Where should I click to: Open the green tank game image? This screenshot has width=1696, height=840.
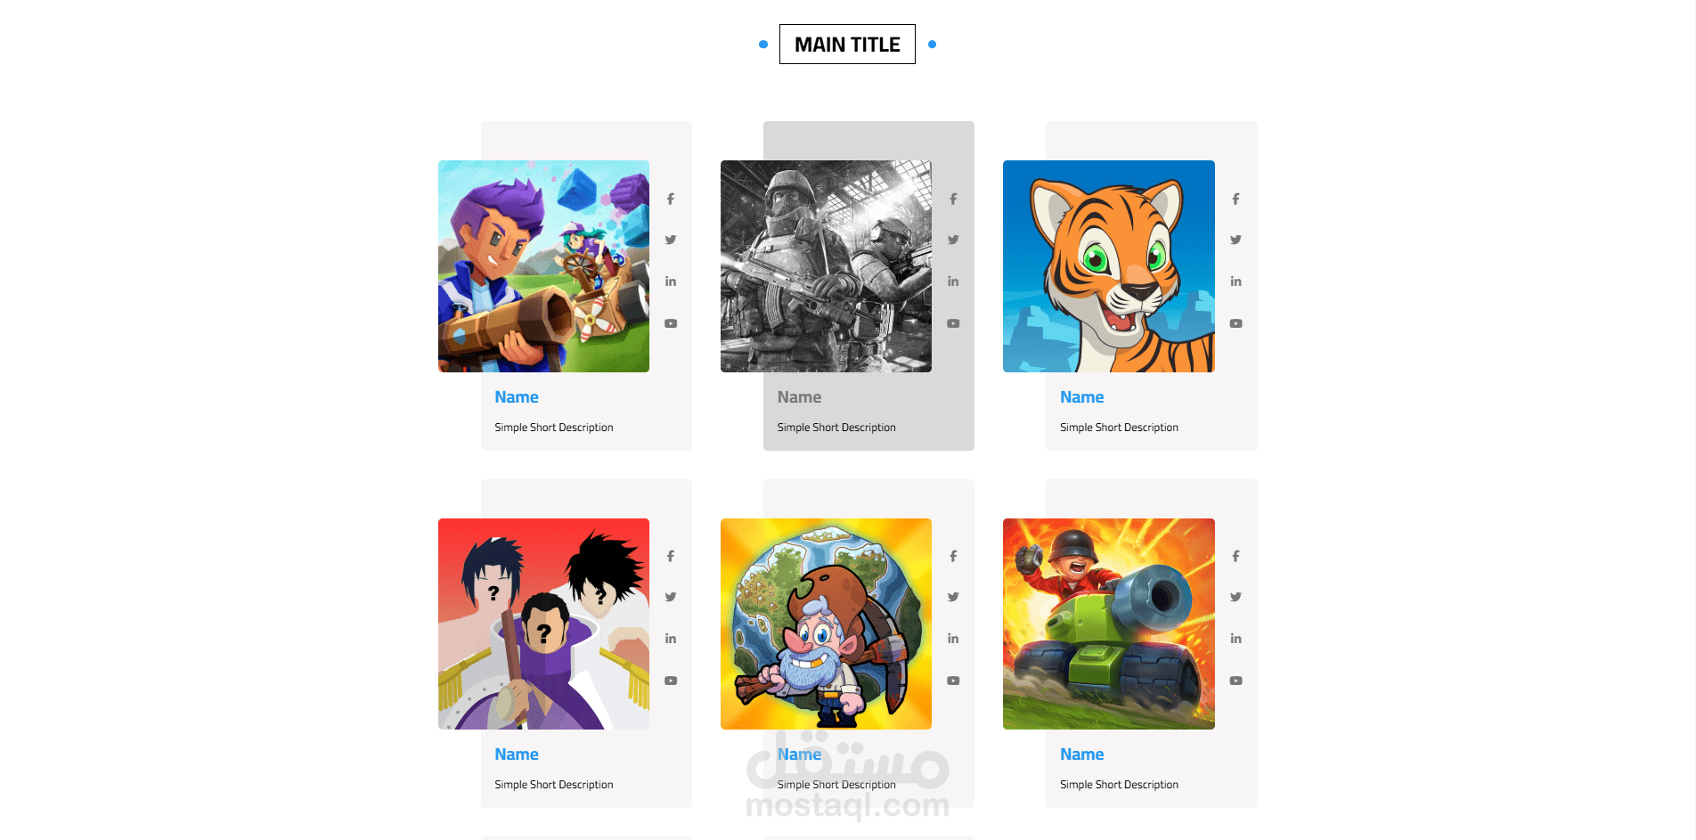point(1109,624)
